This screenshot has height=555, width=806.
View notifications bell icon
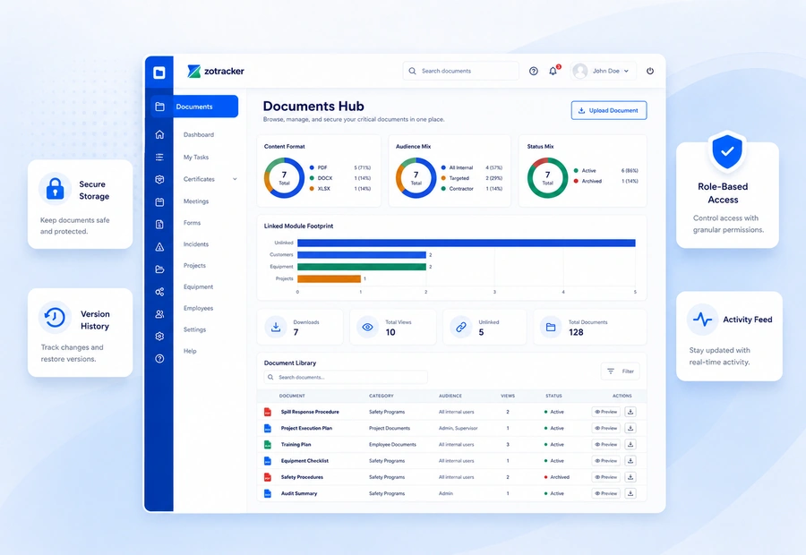click(553, 71)
